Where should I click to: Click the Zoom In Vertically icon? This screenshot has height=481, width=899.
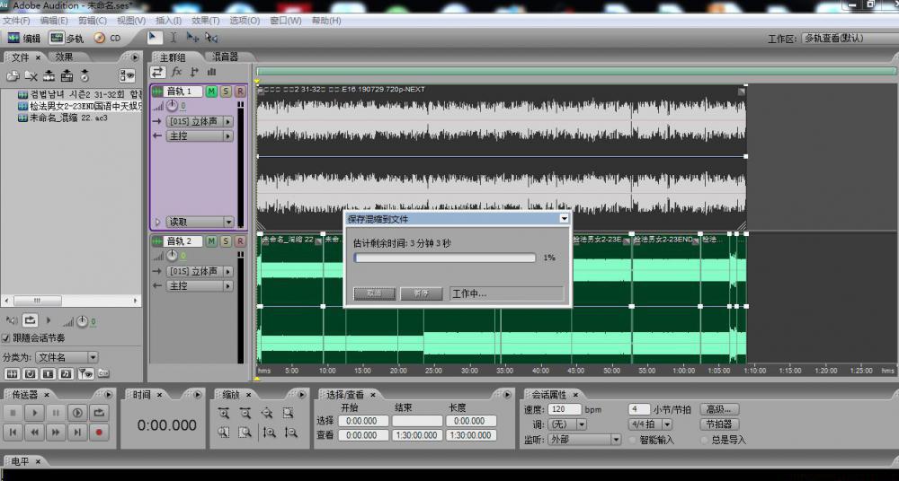point(269,433)
